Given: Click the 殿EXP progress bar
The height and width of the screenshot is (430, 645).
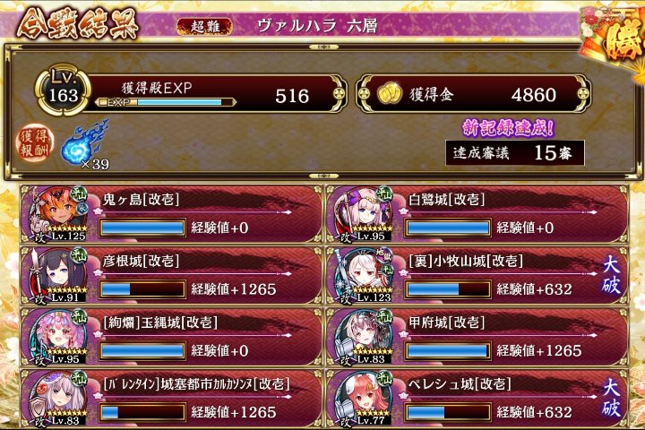Looking at the screenshot, I should (166, 102).
